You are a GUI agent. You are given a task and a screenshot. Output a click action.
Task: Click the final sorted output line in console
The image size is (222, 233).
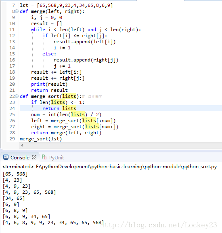[x=53, y=222]
